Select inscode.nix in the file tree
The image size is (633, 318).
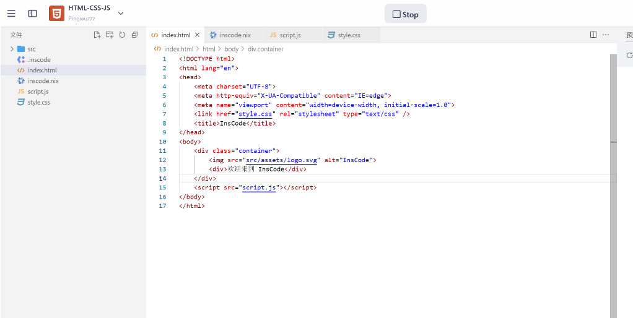[43, 81]
